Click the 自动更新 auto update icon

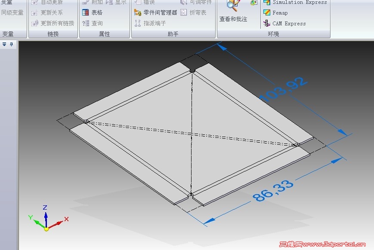(34, 3)
